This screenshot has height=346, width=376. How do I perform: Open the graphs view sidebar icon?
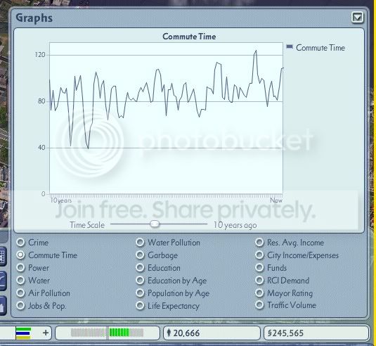tap(3, 281)
